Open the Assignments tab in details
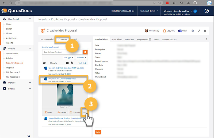Image resolution: width=214 pixels, height=138 pixels. [x=144, y=39]
